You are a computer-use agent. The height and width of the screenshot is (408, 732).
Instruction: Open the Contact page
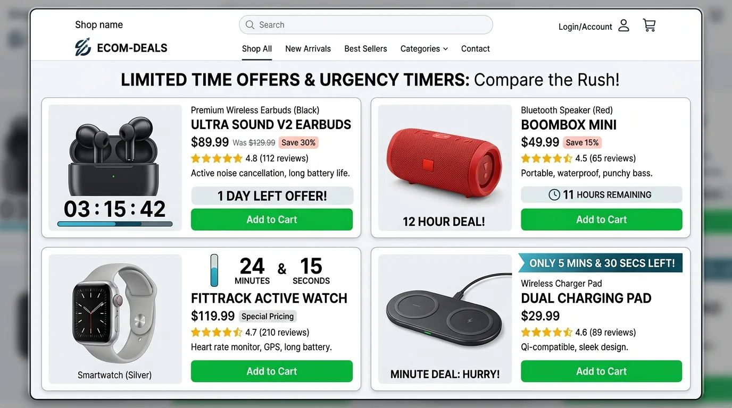click(x=475, y=48)
